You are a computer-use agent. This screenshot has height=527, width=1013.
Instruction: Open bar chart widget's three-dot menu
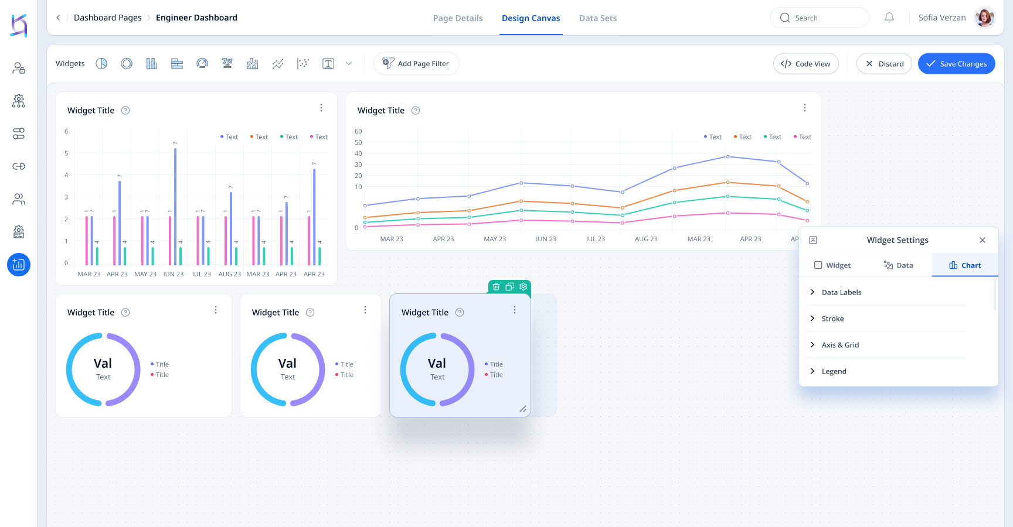(x=321, y=108)
